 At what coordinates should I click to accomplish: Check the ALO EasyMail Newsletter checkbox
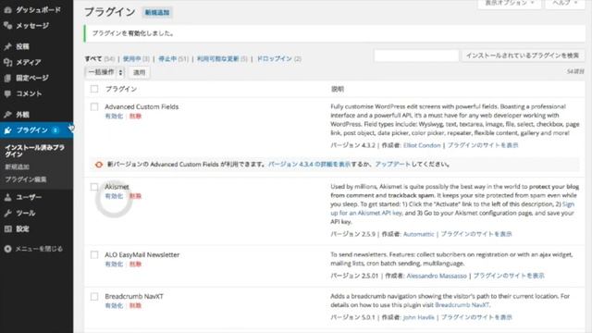pyautogui.click(x=94, y=255)
